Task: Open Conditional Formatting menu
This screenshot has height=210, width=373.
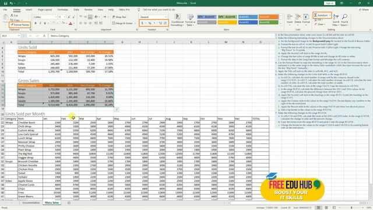Action: tap(177, 20)
